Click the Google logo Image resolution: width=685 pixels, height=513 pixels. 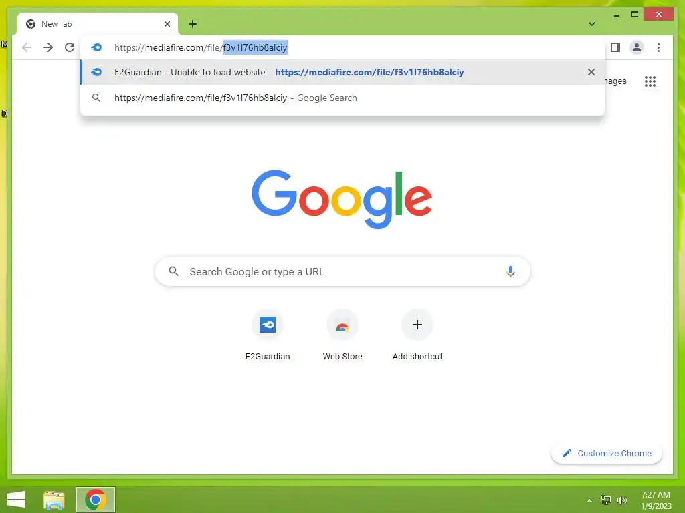[x=342, y=199]
